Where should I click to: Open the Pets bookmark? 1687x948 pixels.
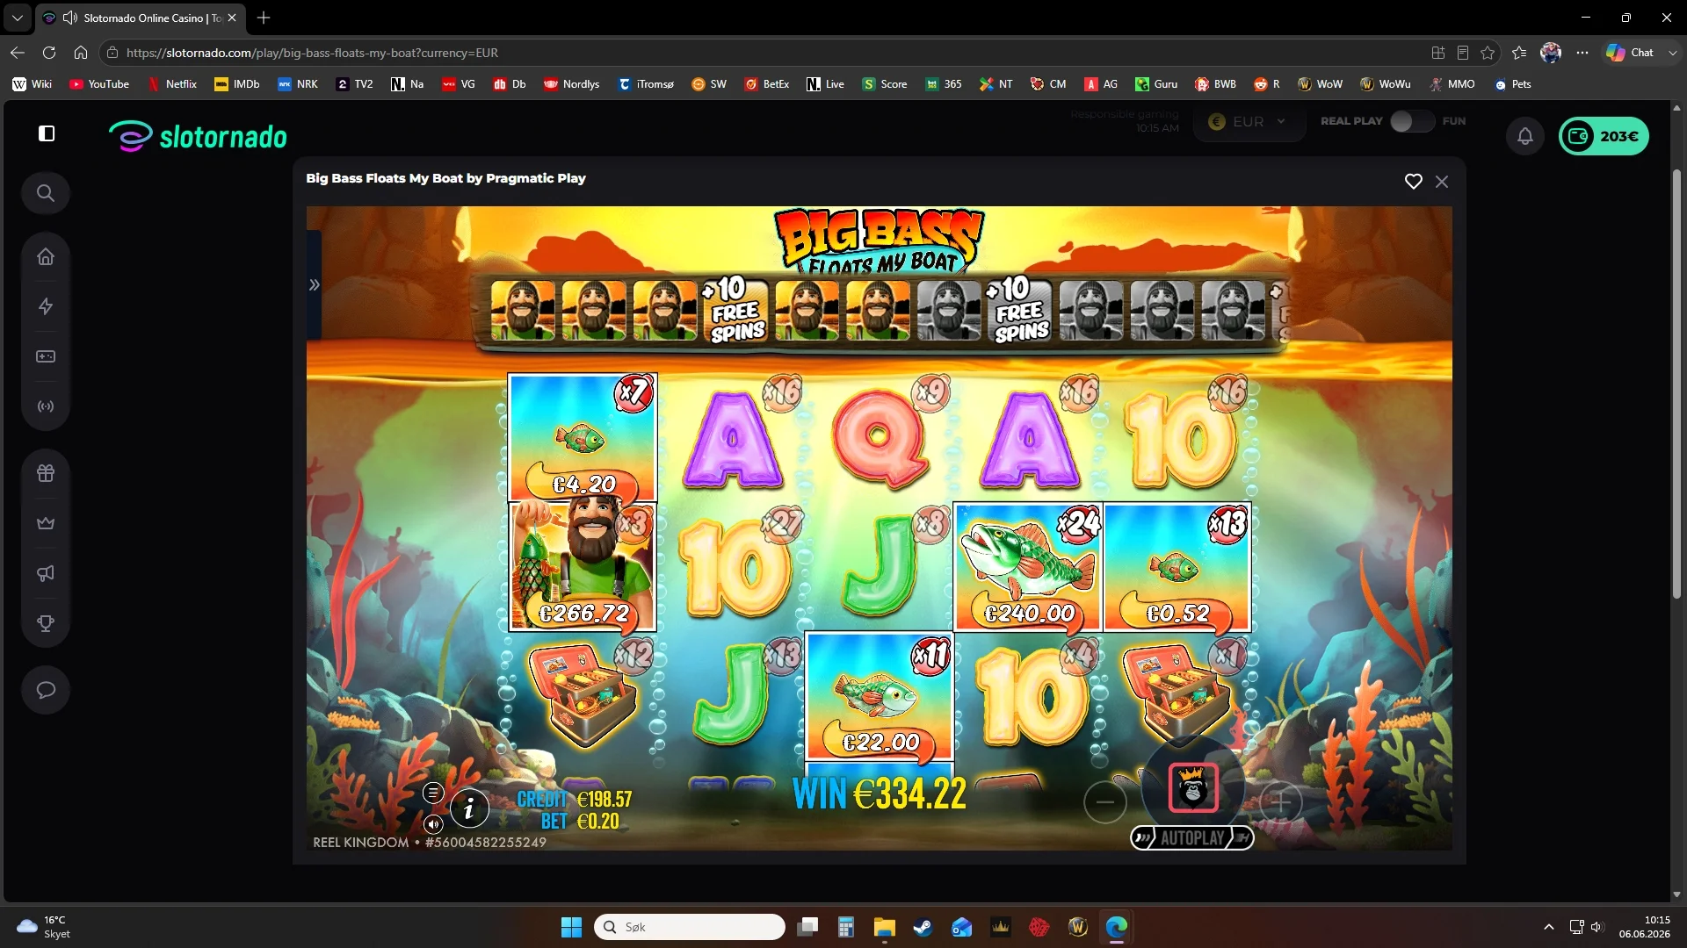coord(1513,84)
